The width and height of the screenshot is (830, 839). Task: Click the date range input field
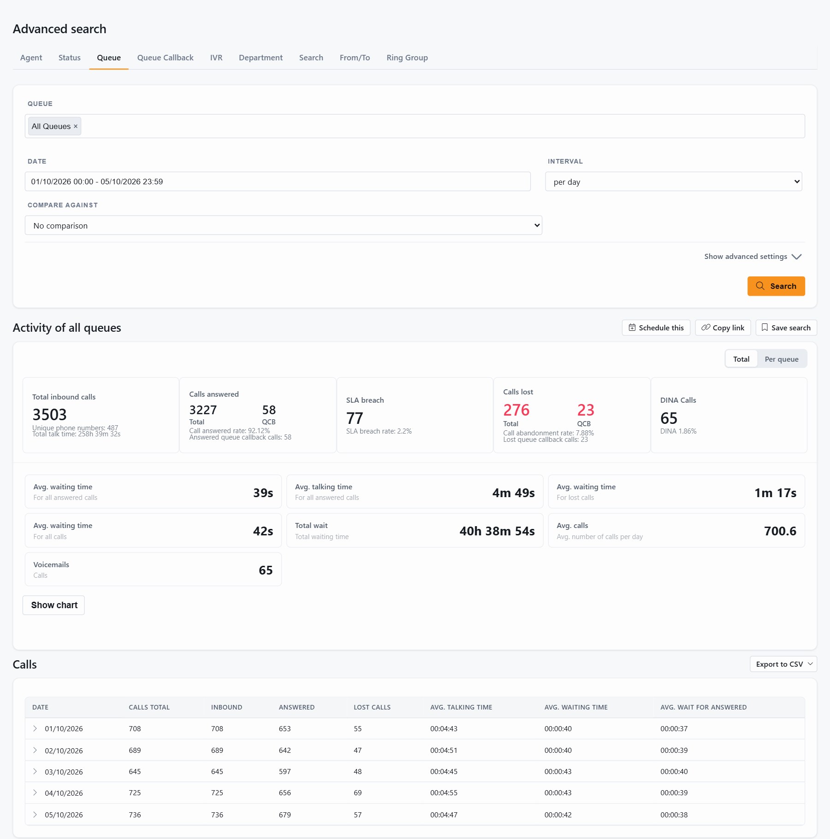[x=278, y=182]
